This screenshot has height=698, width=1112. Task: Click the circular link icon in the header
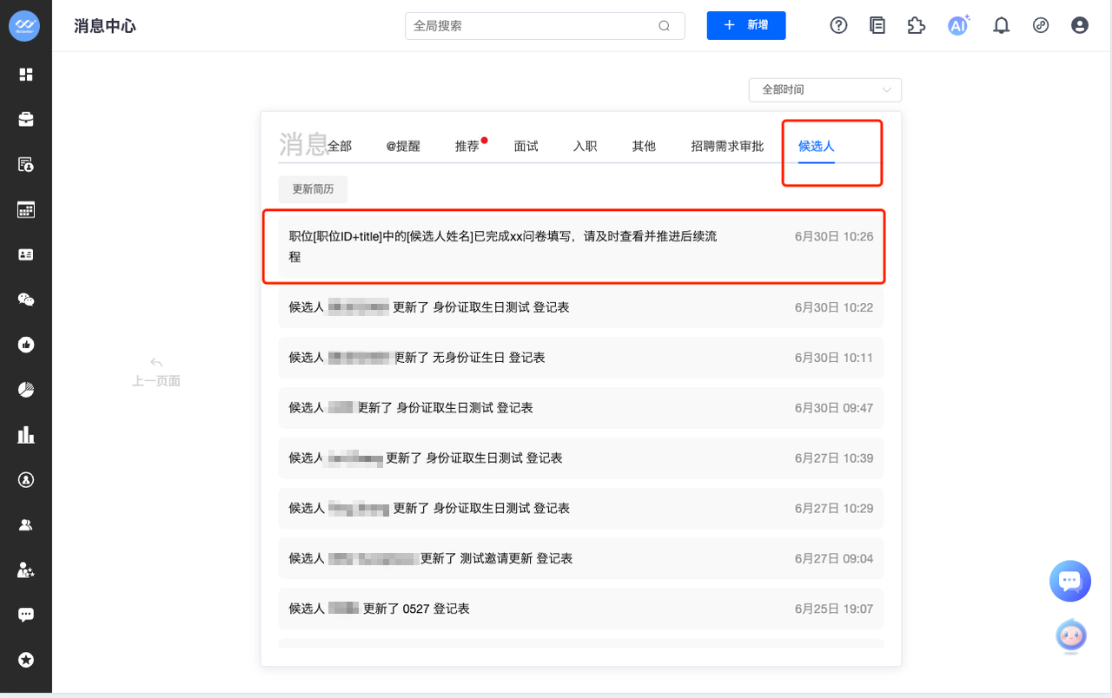click(1041, 25)
